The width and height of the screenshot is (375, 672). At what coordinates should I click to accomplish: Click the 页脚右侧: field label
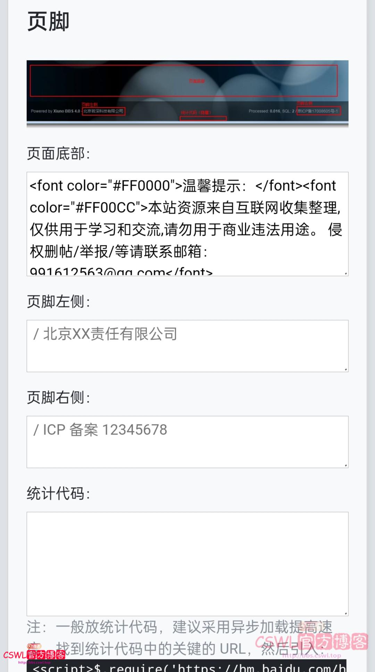click(58, 397)
